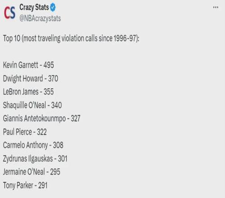Select the name Paul Pierce
This screenshot has width=225, height=198.
tap(18, 132)
